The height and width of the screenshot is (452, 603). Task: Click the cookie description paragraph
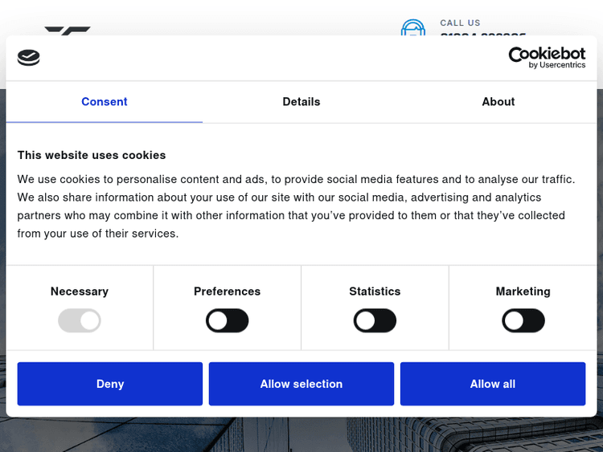pyautogui.click(x=296, y=206)
